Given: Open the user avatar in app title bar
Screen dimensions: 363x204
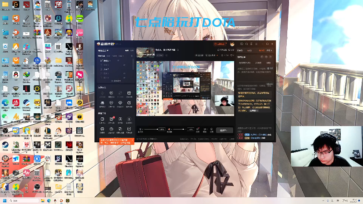Looking at the screenshot, I should click(x=232, y=44).
